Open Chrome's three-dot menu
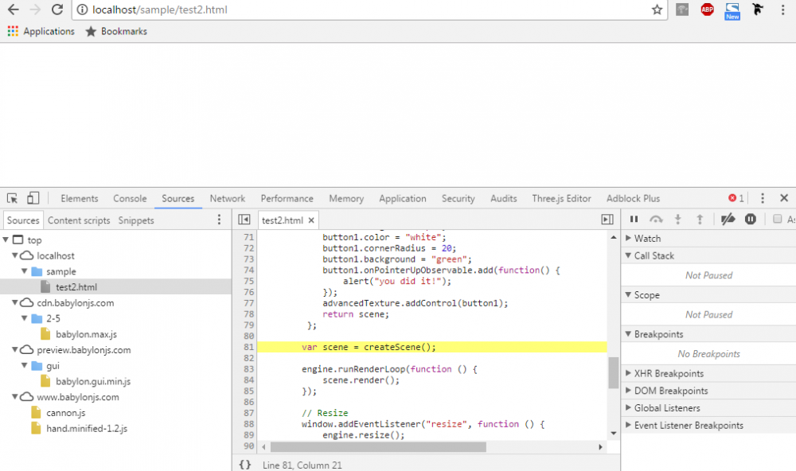The width and height of the screenshot is (796, 471). click(x=782, y=10)
